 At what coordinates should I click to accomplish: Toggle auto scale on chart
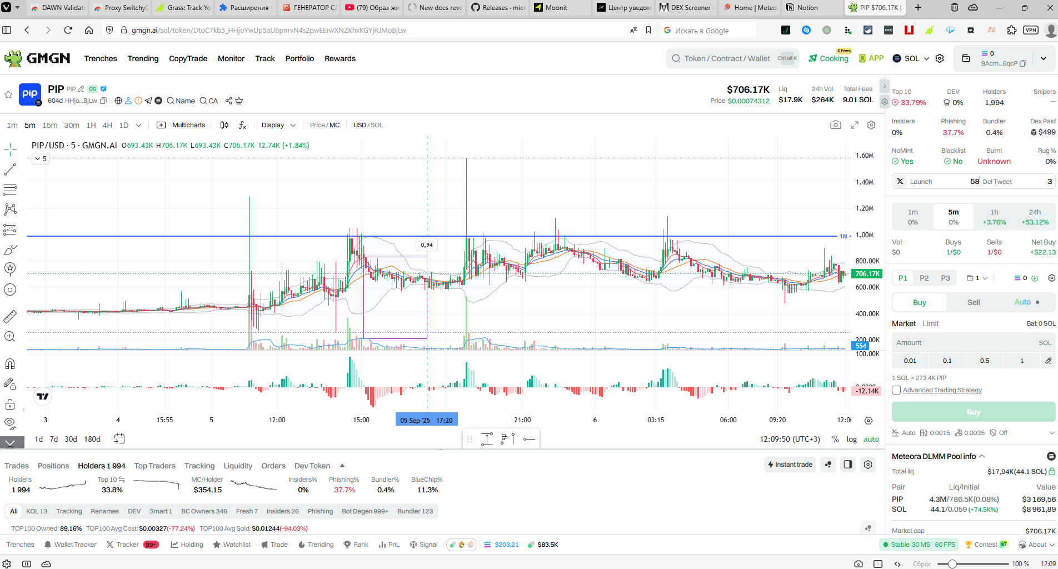871,439
